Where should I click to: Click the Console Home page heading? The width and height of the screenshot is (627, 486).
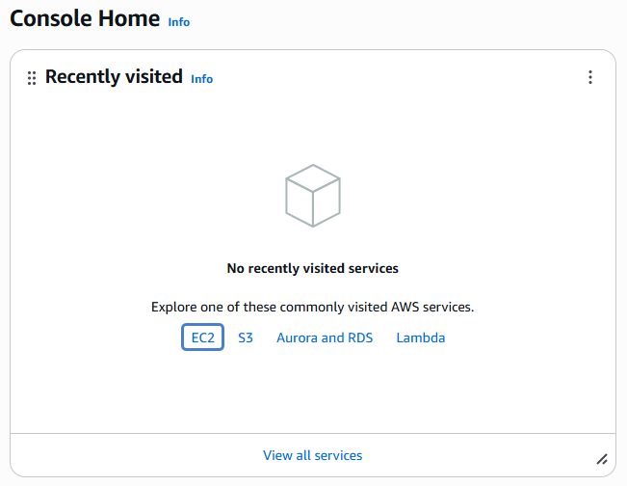click(85, 19)
